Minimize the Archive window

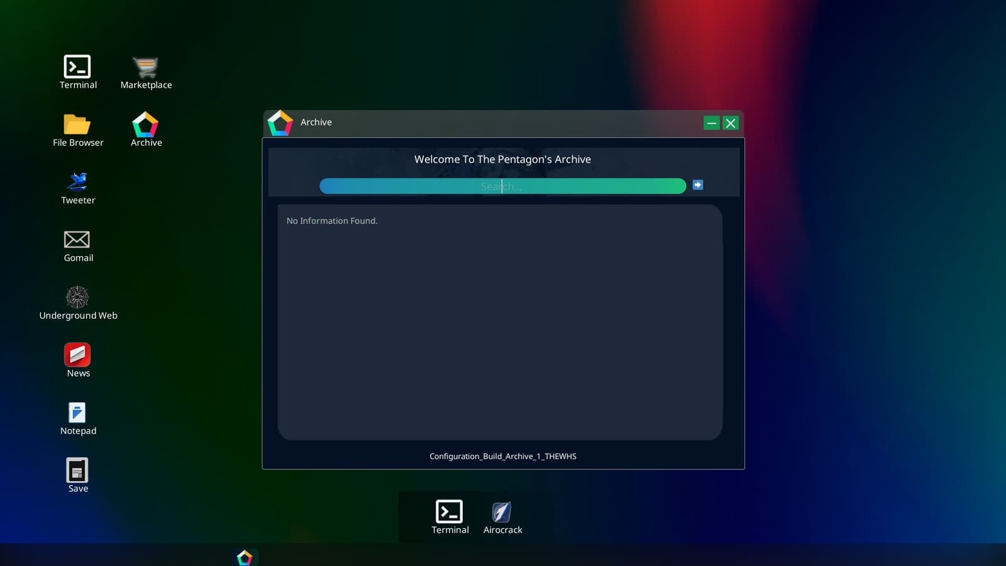[x=712, y=123]
